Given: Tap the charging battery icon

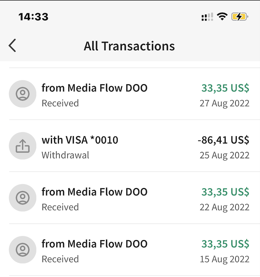Looking at the screenshot, I should 240,17.
